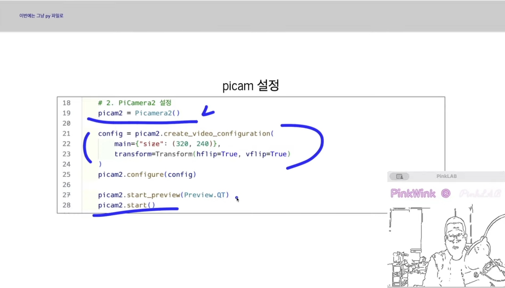This screenshot has height=288, width=505.
Task: Click 'picam2.start()' on line 28
Action: point(126,205)
